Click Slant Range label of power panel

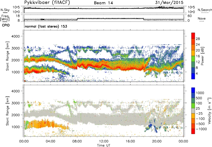tap(7, 56)
